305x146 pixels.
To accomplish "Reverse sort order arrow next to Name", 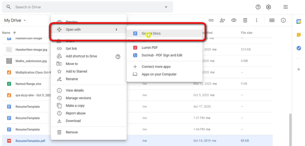I will pos(15,33).
